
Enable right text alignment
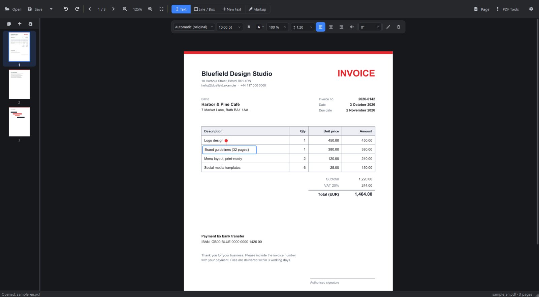click(x=341, y=27)
